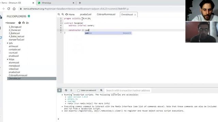Viewport: 218px width, 122px height.
Task: Open count.sol file
Action: click(x=13, y=53)
